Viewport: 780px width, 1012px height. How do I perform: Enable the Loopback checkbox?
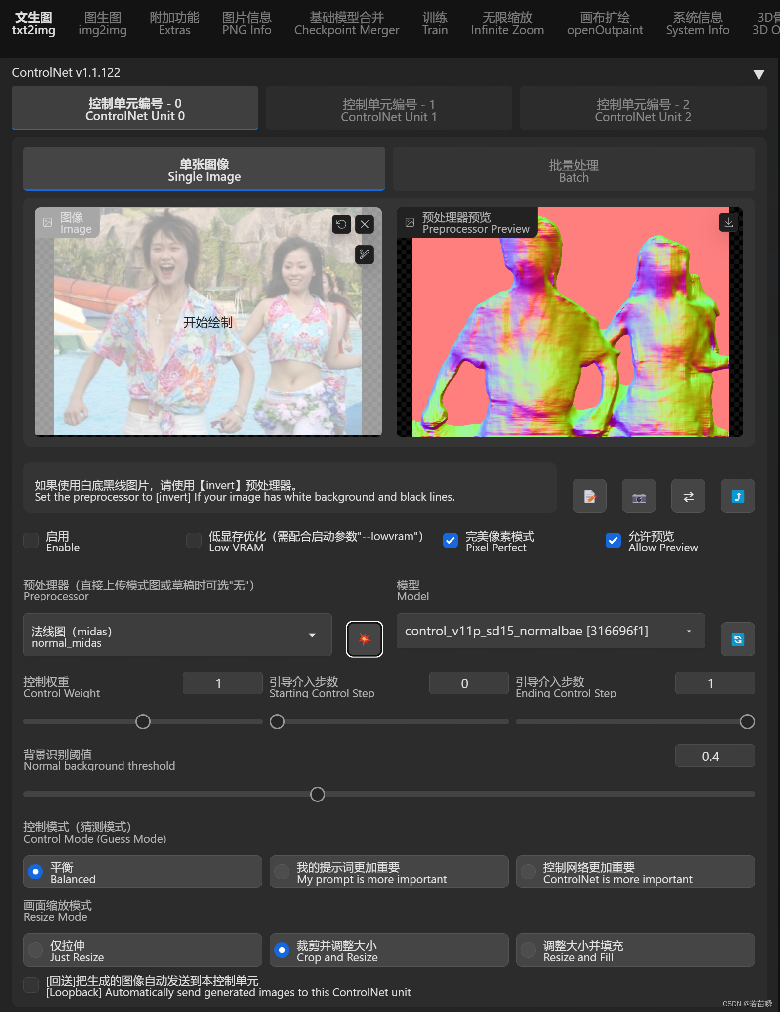(31, 985)
